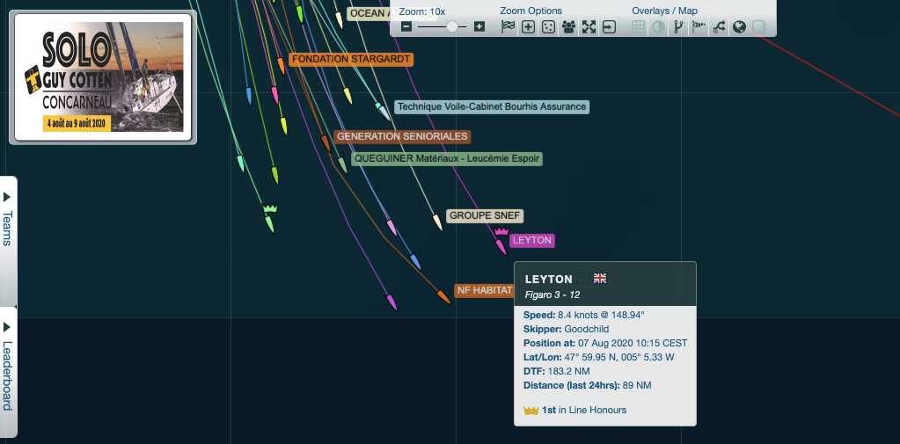Image resolution: width=900 pixels, height=444 pixels.
Task: Click the Lat/Lon coordinates line
Action: (x=598, y=357)
